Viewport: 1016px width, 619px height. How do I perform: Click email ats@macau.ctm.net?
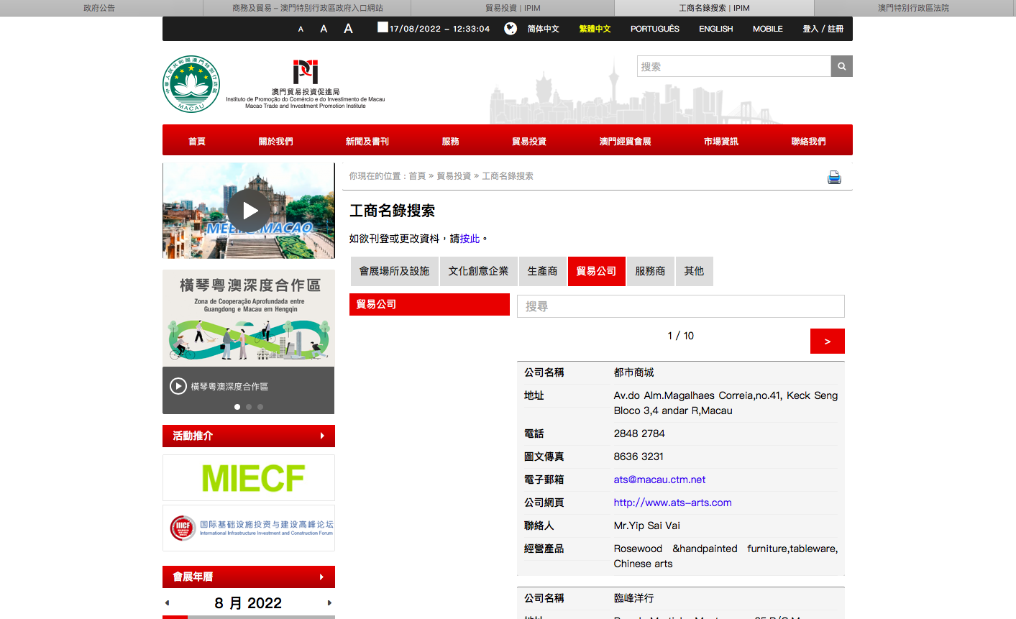click(x=659, y=480)
